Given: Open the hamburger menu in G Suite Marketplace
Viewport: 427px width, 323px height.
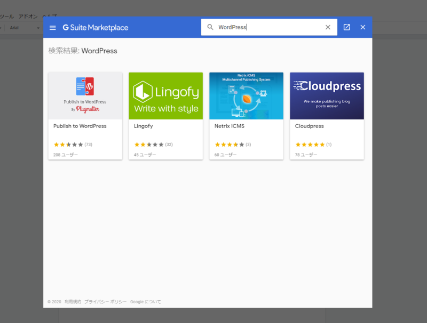Looking at the screenshot, I should [x=52, y=28].
